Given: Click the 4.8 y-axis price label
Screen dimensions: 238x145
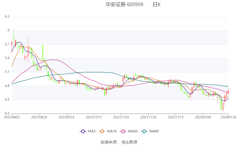Looking at the screenshot, I should click(x=7, y=86).
